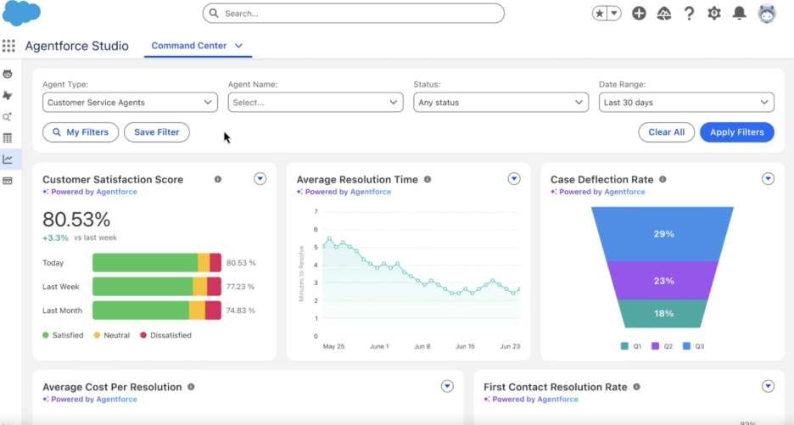Click info icon next to Customer Satisfaction Score

point(218,179)
